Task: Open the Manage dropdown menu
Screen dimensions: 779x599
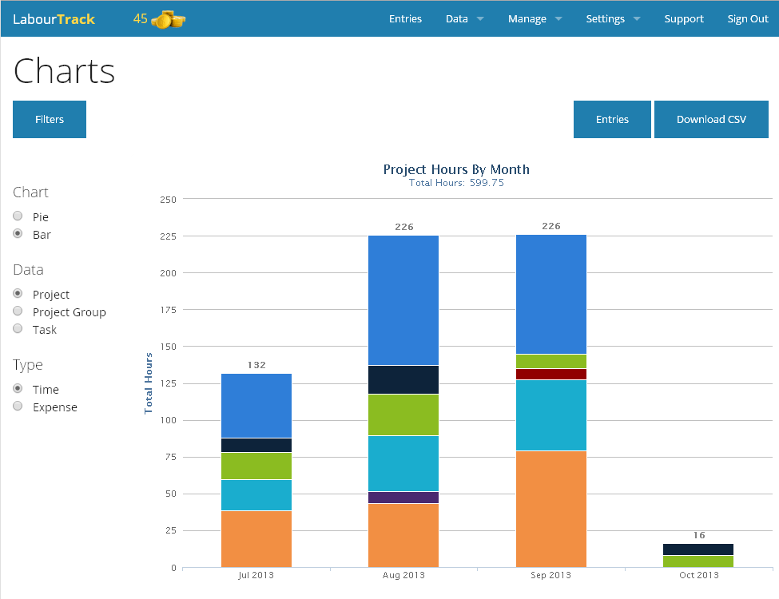Action: click(535, 19)
